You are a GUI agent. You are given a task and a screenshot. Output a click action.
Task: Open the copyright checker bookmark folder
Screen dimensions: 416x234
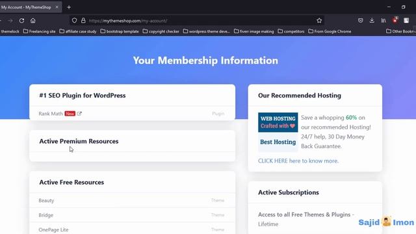point(161,31)
